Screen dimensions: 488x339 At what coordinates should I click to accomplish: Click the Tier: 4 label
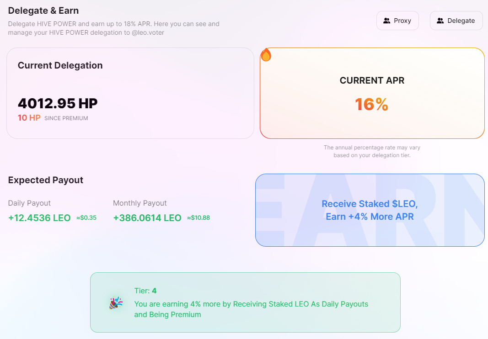coord(145,291)
